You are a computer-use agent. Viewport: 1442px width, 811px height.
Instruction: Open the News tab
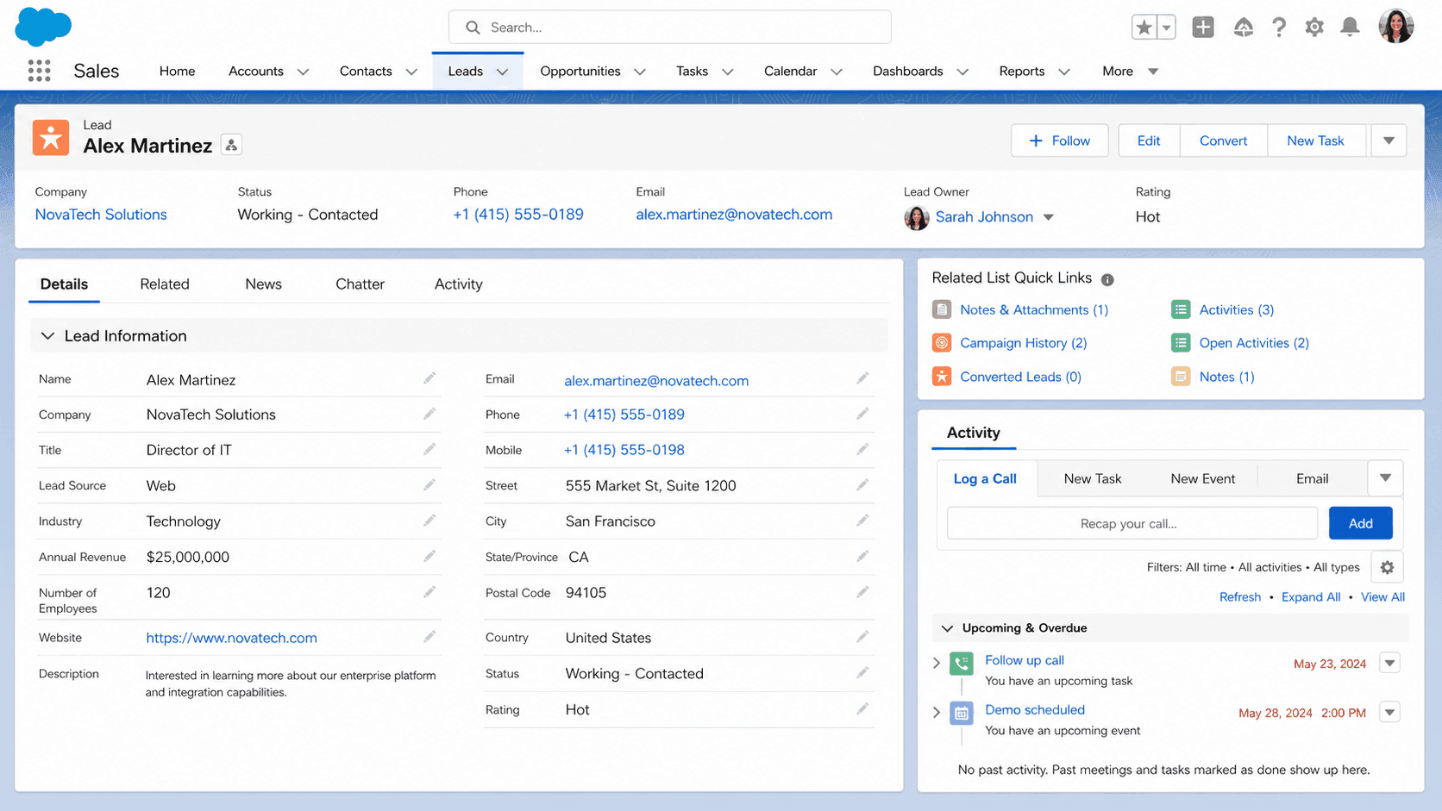coord(263,284)
